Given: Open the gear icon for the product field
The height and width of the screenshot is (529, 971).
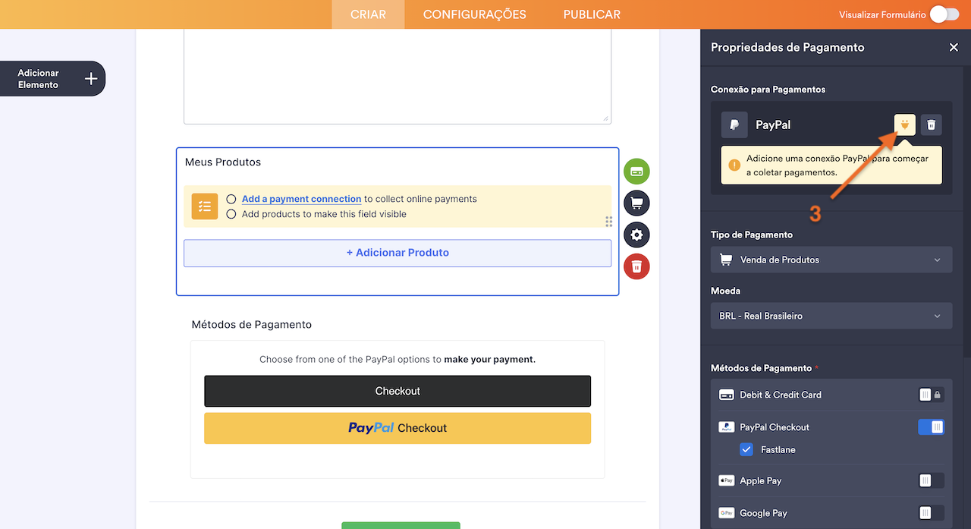Looking at the screenshot, I should 636,235.
